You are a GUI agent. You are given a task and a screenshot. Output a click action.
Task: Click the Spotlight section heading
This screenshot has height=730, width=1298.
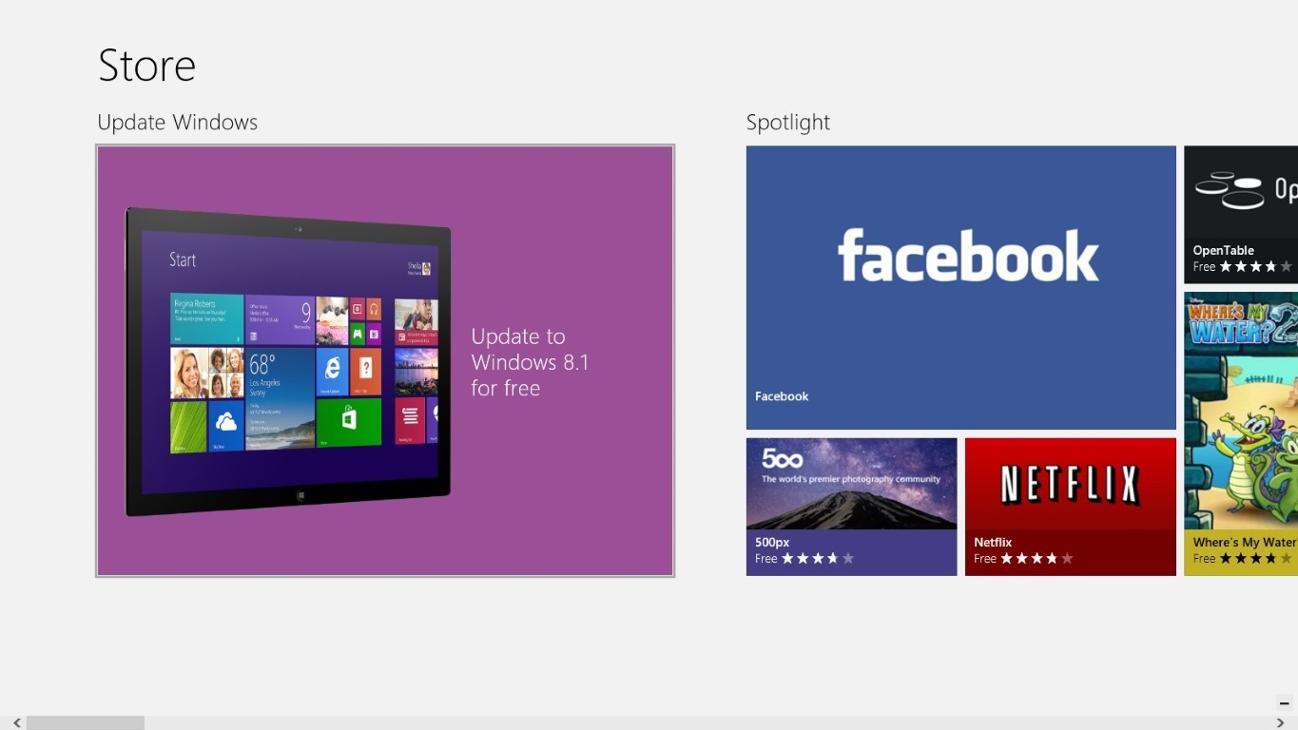click(x=788, y=122)
